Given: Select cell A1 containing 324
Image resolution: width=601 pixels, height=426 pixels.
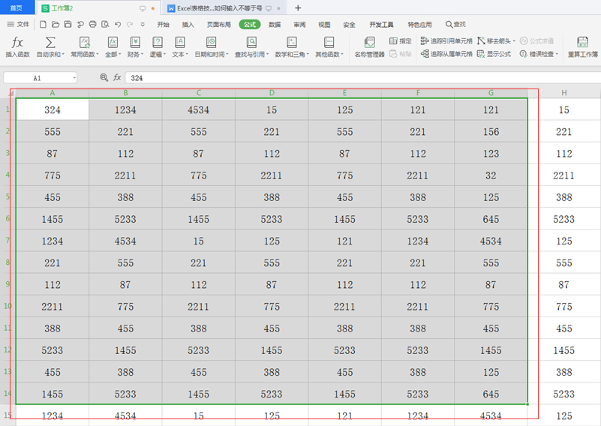Looking at the screenshot, I should [x=53, y=109].
